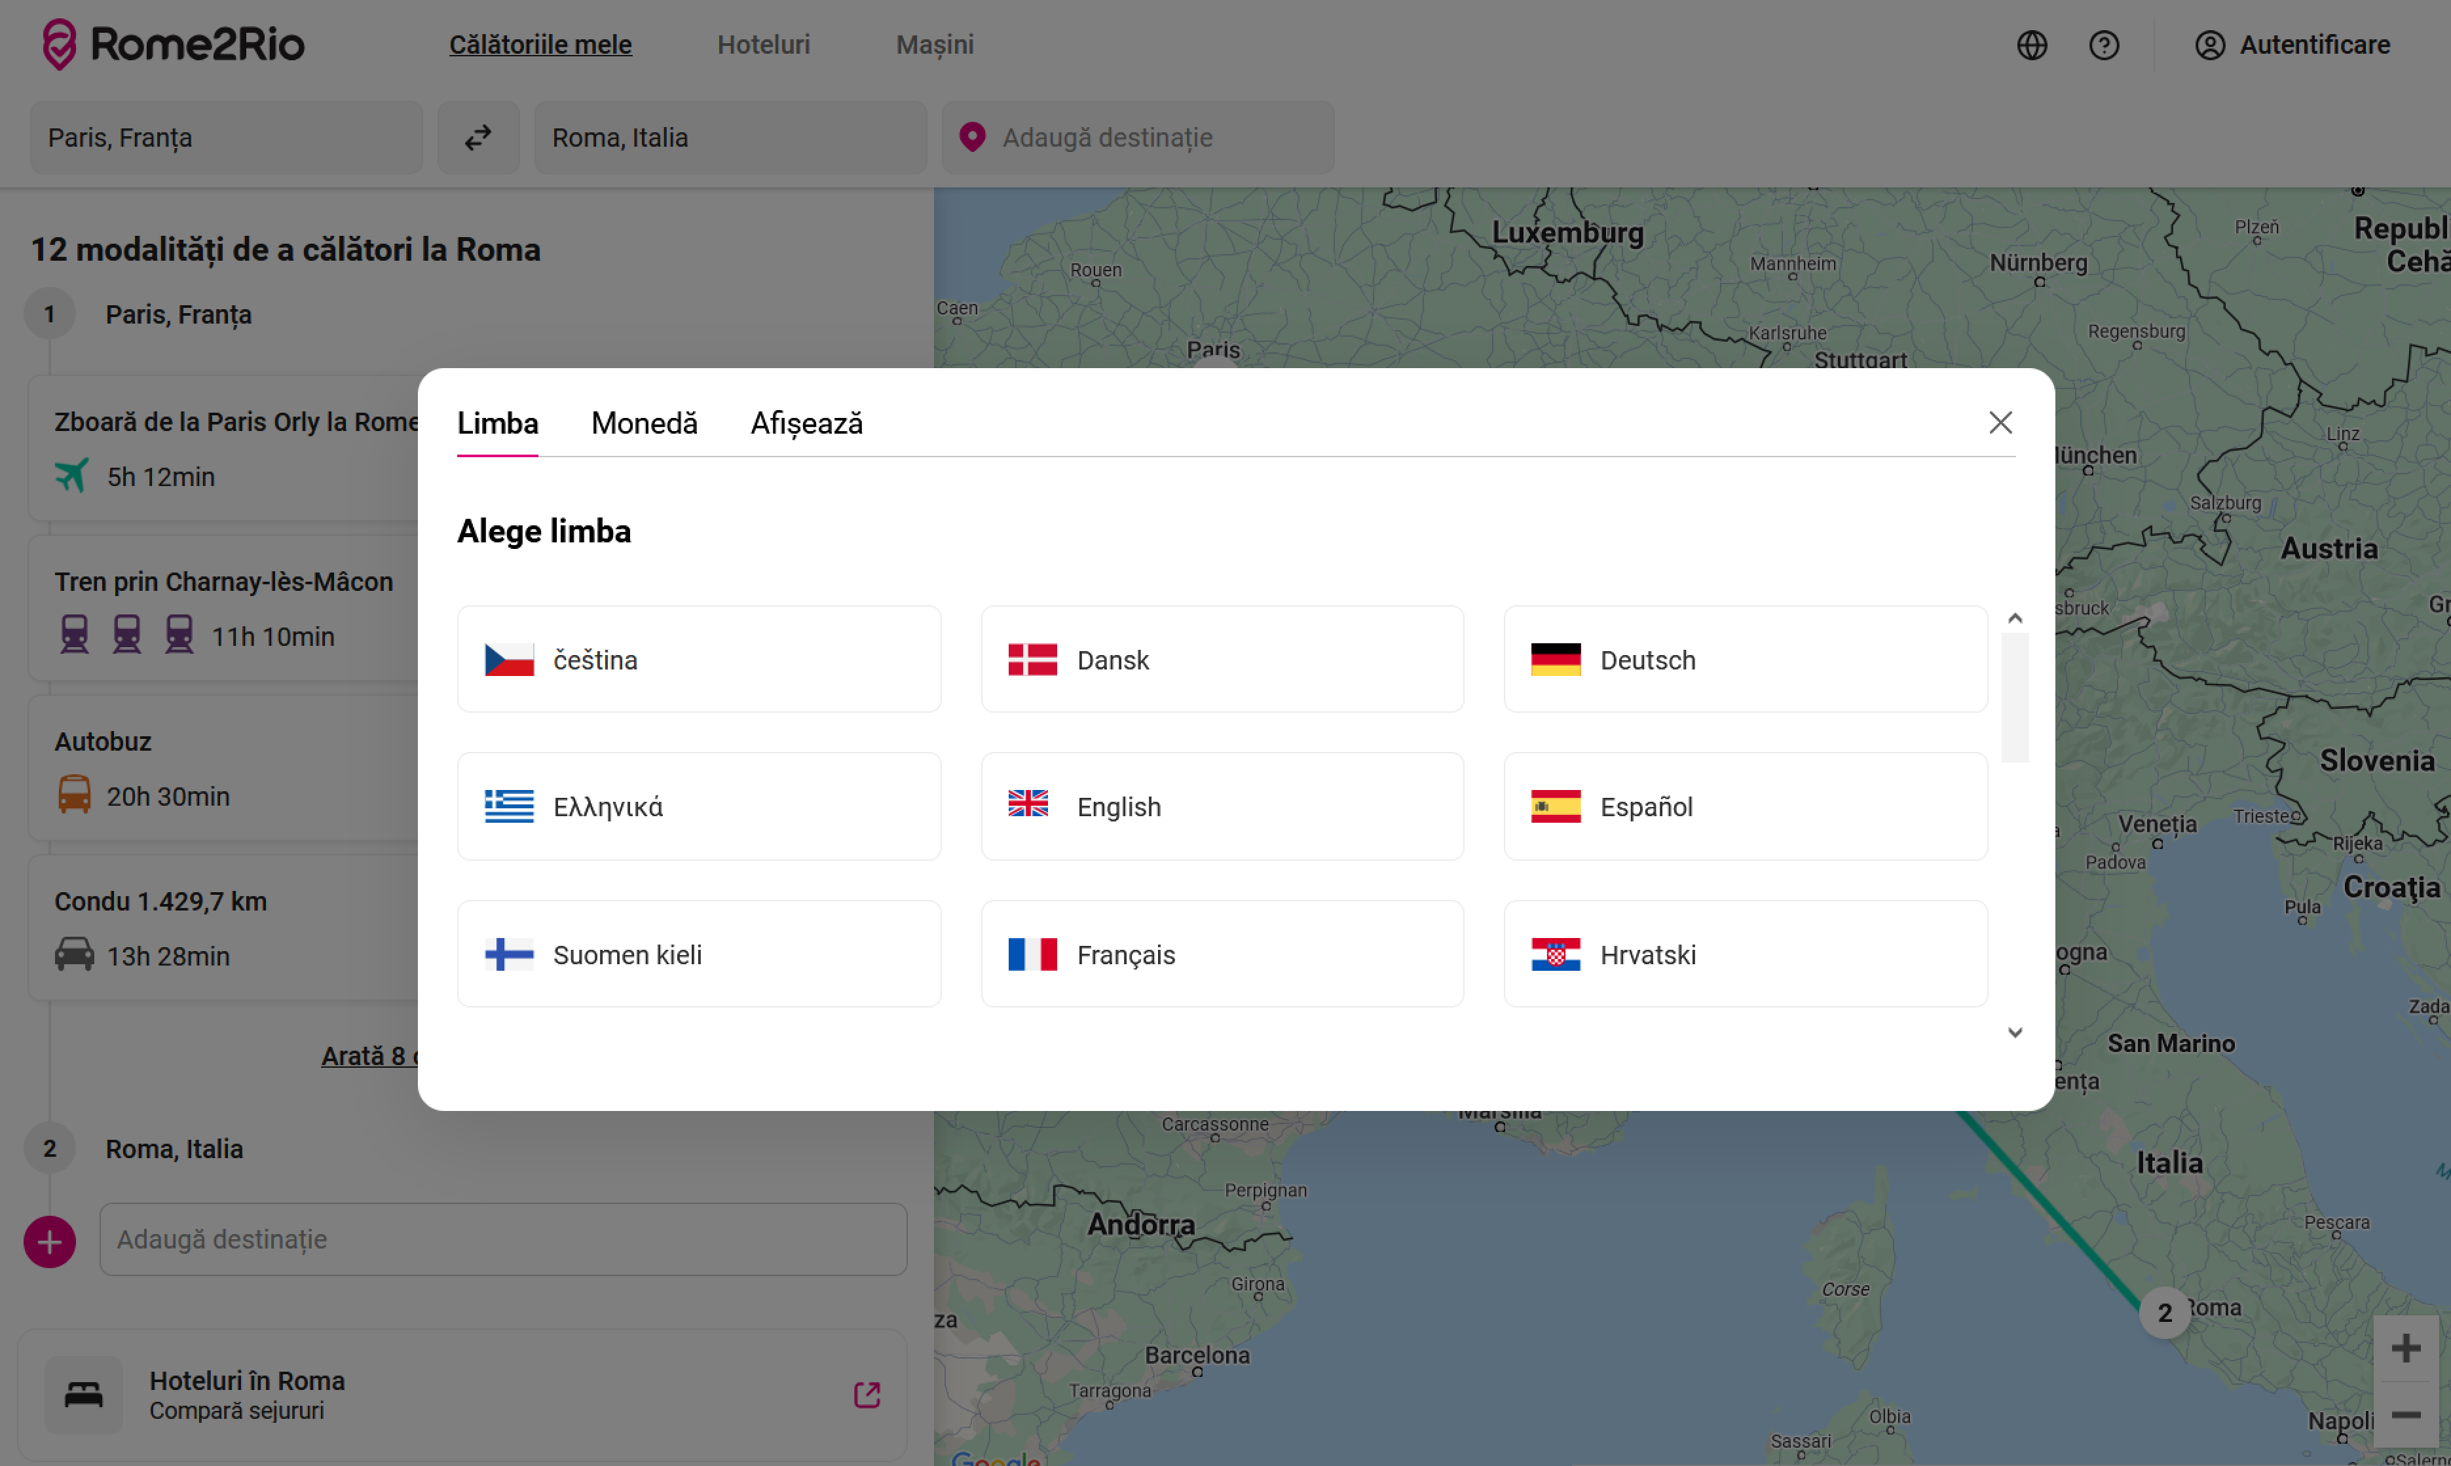The height and width of the screenshot is (1466, 2451).
Task: Click the swap origin and destination arrows
Action: coord(478,138)
